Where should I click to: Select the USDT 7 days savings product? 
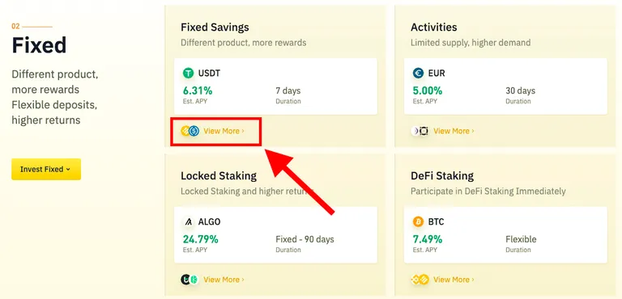(x=275, y=86)
